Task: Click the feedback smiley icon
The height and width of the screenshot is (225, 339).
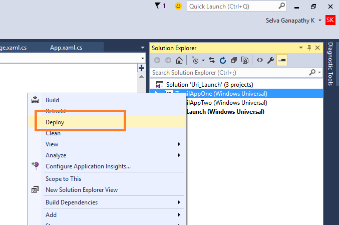Action: click(x=178, y=6)
